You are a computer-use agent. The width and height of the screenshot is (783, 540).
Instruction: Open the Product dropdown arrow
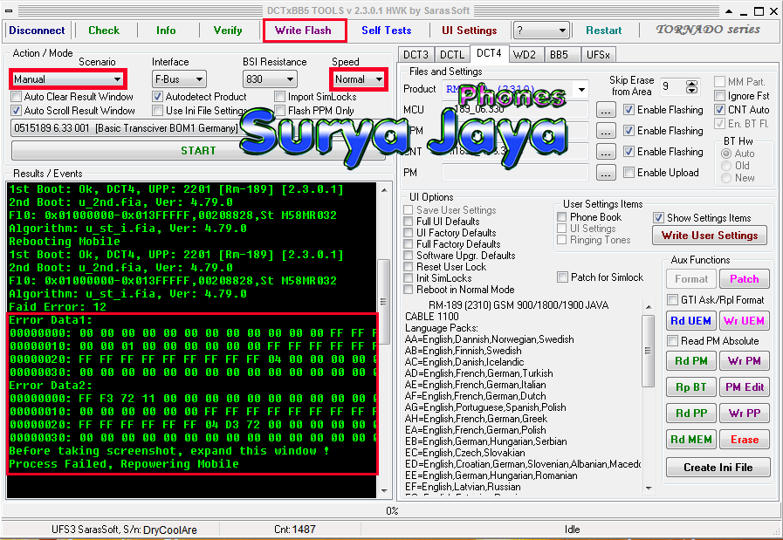click(581, 89)
